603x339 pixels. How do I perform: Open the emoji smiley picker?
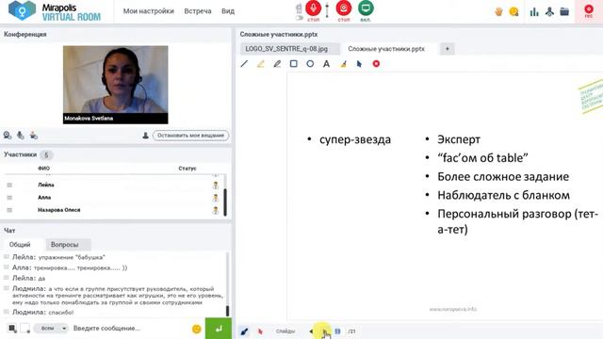(196, 329)
